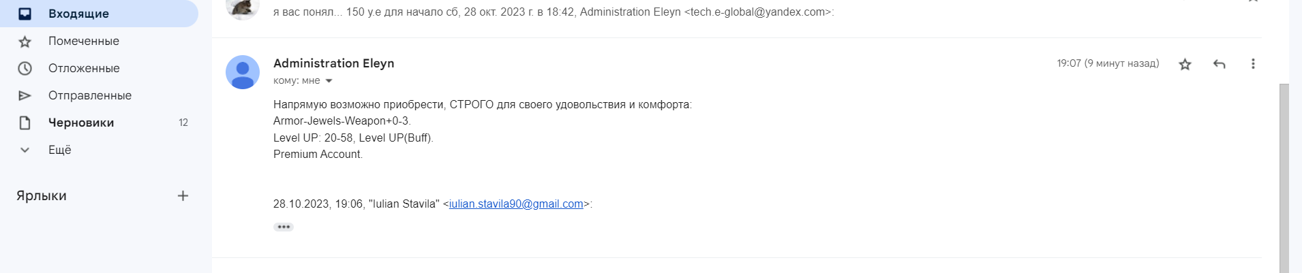1302x273 pixels.
Task: Click the document icon beside Черновики
Action: point(25,123)
